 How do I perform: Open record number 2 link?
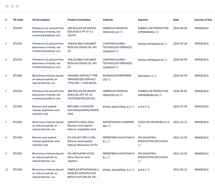click(6, 44)
